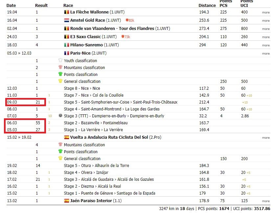Screen dimensions: 275x213
Task: Open Stage 1 - La Verrière › La Verrière
Action: point(93,130)
